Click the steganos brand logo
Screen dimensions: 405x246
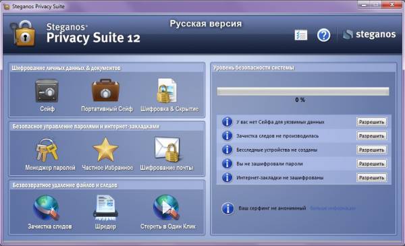point(369,34)
